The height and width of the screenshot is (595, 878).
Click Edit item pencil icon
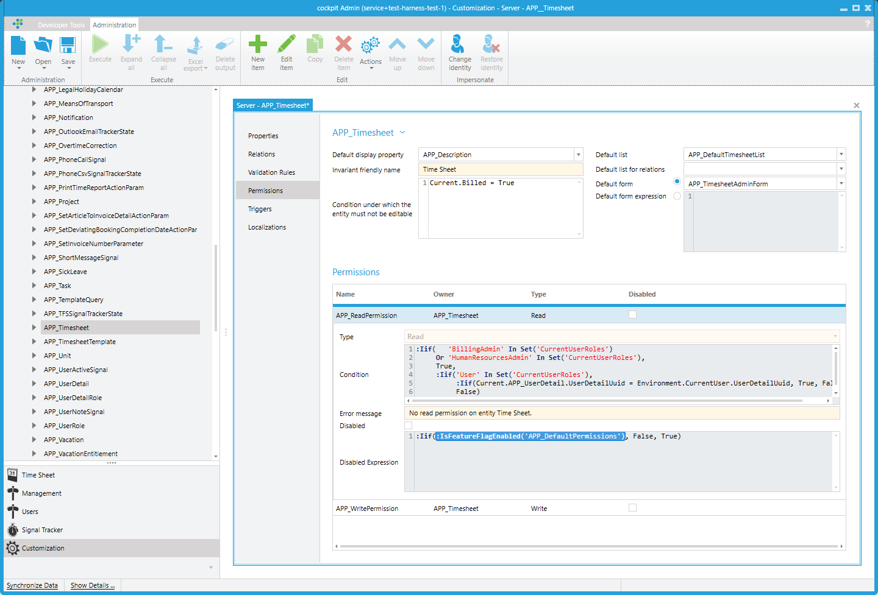[287, 44]
